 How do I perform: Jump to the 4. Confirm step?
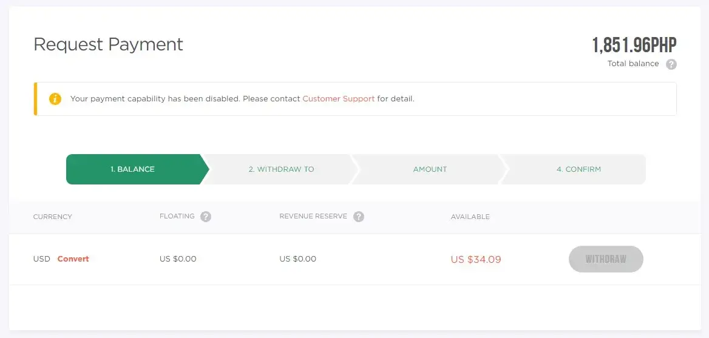coord(578,169)
